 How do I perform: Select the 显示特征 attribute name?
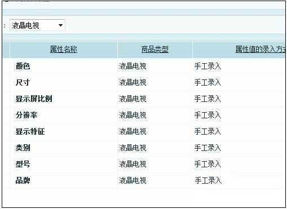30,131
